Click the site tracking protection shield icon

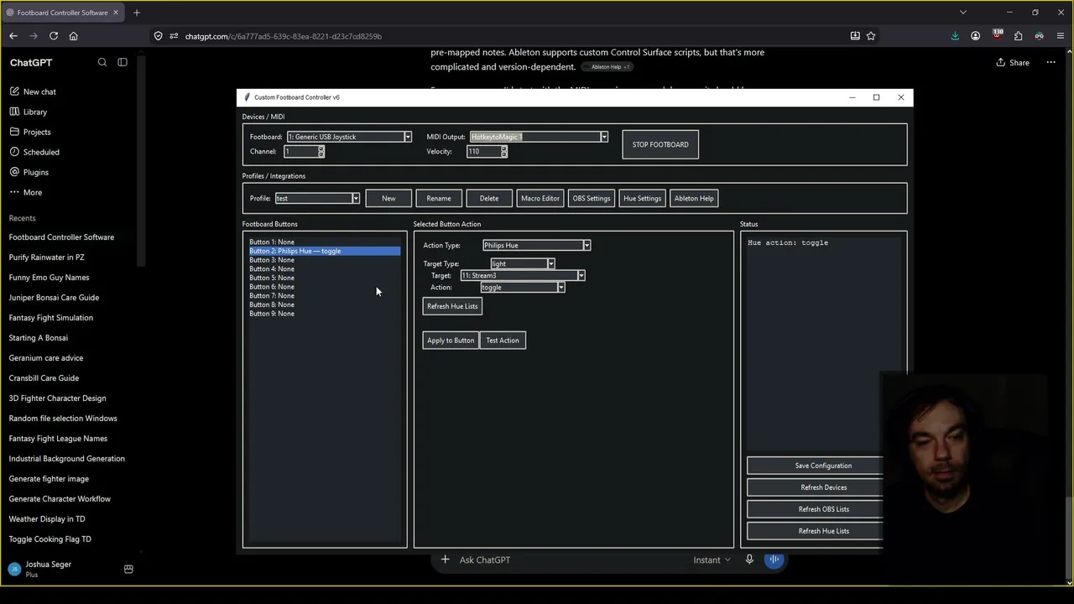pyautogui.click(x=158, y=36)
